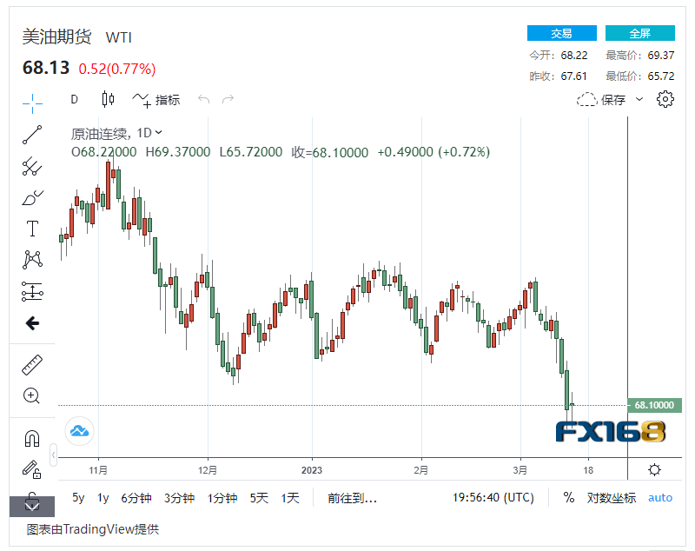Open the candlestick chart style picker

pyautogui.click(x=108, y=99)
